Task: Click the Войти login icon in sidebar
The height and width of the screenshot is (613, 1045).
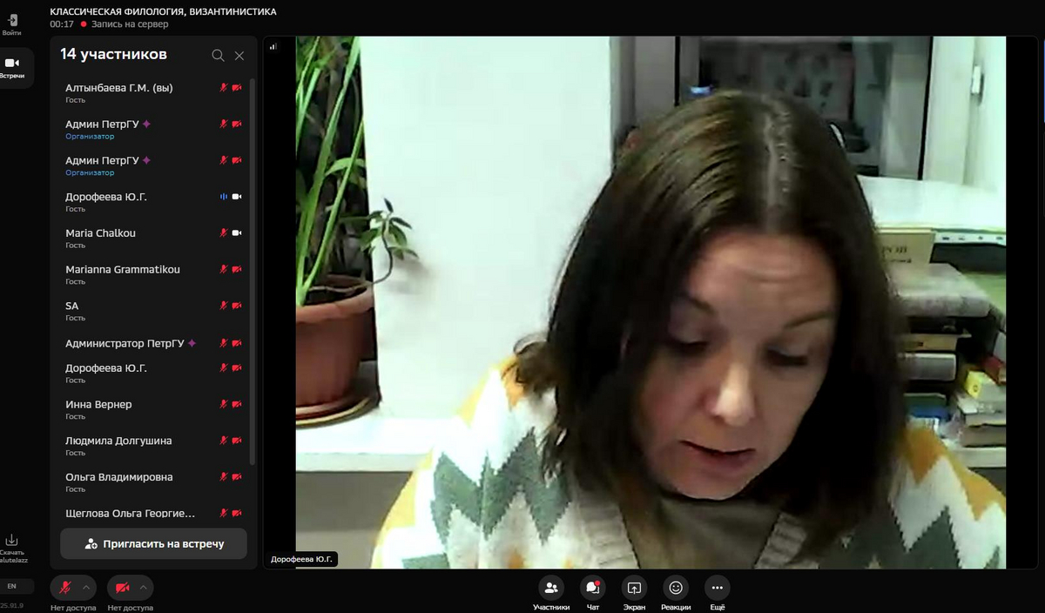Action: (x=12, y=22)
